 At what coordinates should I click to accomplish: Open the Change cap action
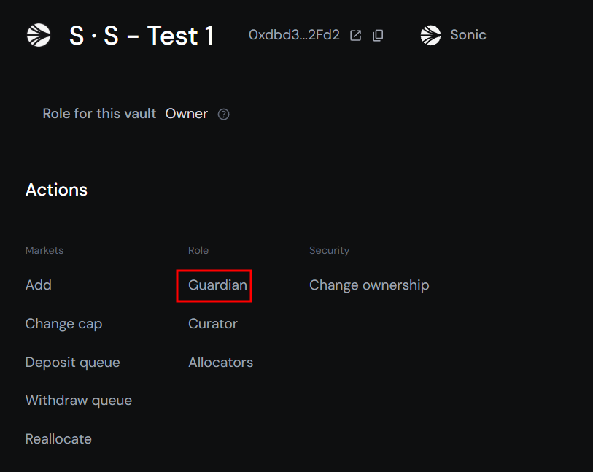click(63, 323)
